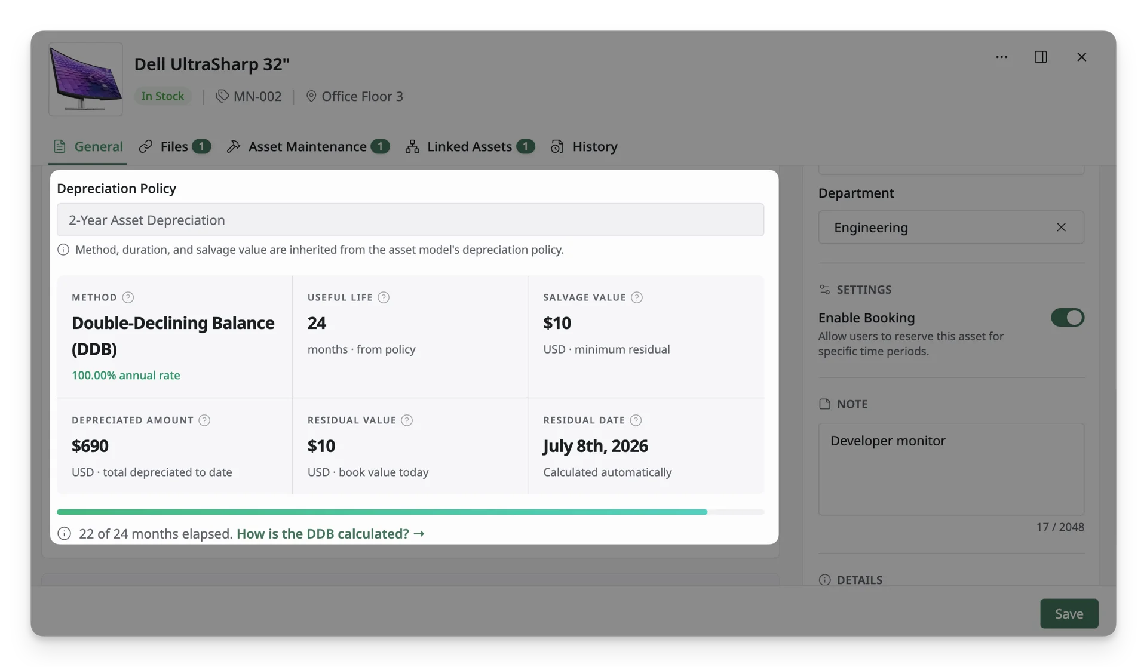
Task: Open the Asset Maintenance tab
Action: tap(308, 146)
